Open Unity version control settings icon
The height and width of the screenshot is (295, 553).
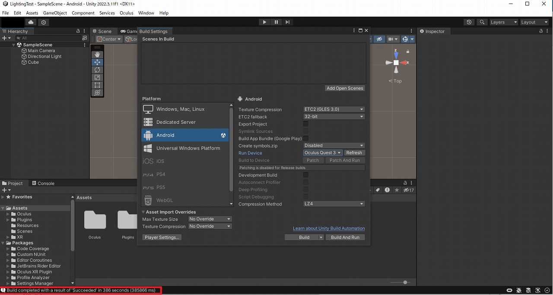[44, 22]
